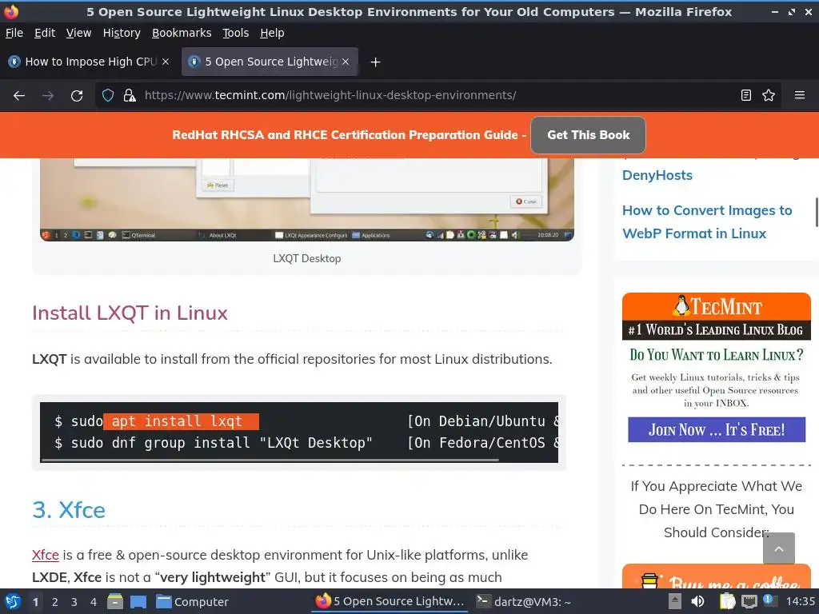Open the Firefox hamburger application menu
The height and width of the screenshot is (614, 819).
[800, 96]
